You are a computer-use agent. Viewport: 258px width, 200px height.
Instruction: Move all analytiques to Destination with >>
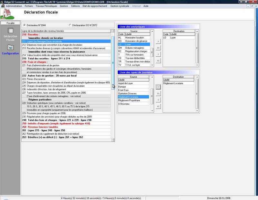[x=158, y=48]
